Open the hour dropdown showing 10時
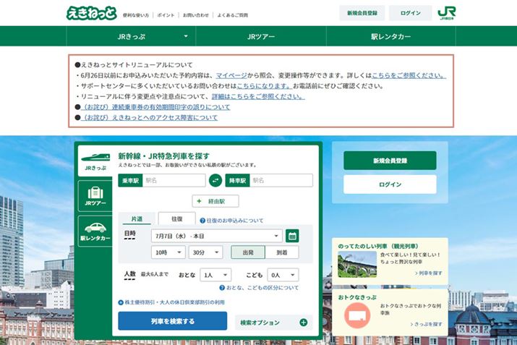The width and height of the screenshot is (517, 345). pos(168,252)
